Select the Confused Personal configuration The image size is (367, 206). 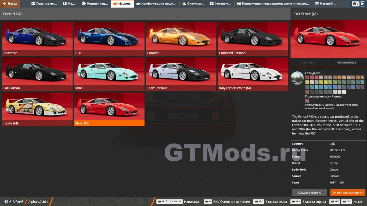[x=253, y=39]
